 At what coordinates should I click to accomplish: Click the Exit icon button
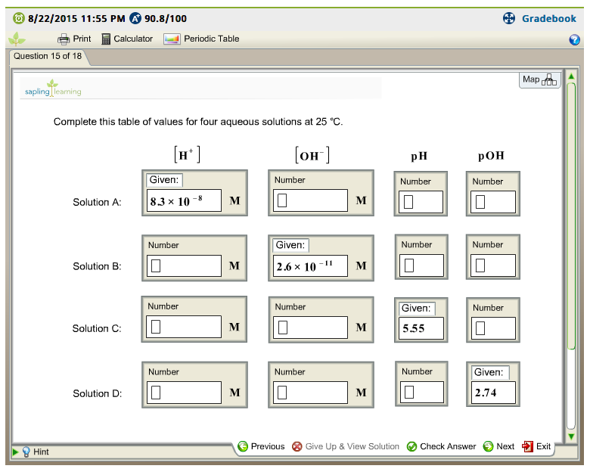pos(528,446)
